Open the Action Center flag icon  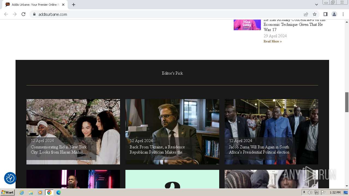[x=323, y=192]
